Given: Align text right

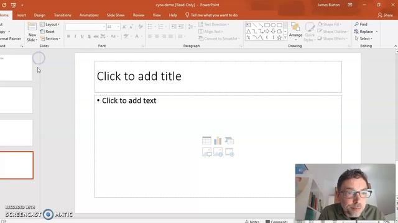Looking at the screenshot, I should [164, 37].
